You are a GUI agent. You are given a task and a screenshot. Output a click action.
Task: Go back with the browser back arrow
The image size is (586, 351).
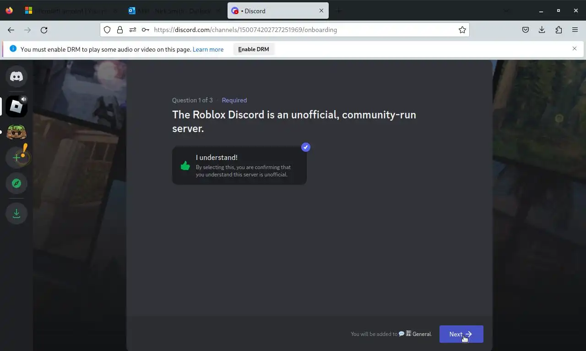click(x=11, y=30)
